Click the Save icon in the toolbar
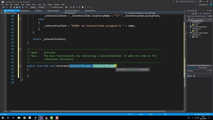Image resolution: width=213 pixels, height=120 pixels. (17, 7)
